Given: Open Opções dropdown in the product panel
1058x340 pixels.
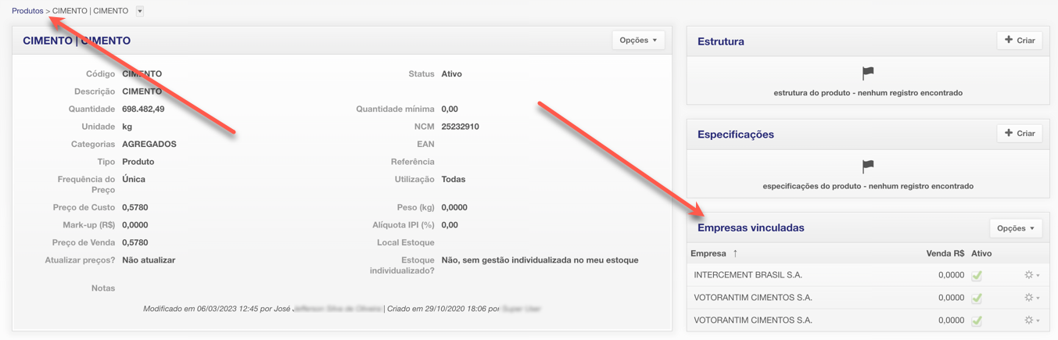Looking at the screenshot, I should (638, 41).
